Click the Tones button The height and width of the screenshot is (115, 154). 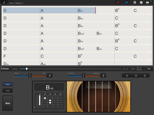coord(8,91)
